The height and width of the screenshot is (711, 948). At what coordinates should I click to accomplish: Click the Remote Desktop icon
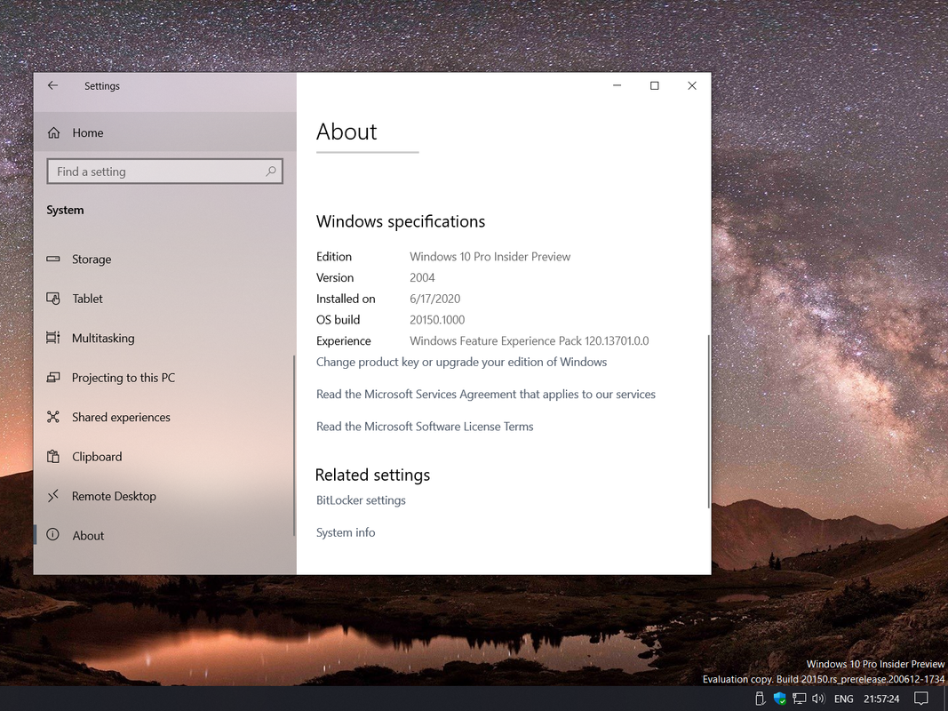(x=53, y=497)
